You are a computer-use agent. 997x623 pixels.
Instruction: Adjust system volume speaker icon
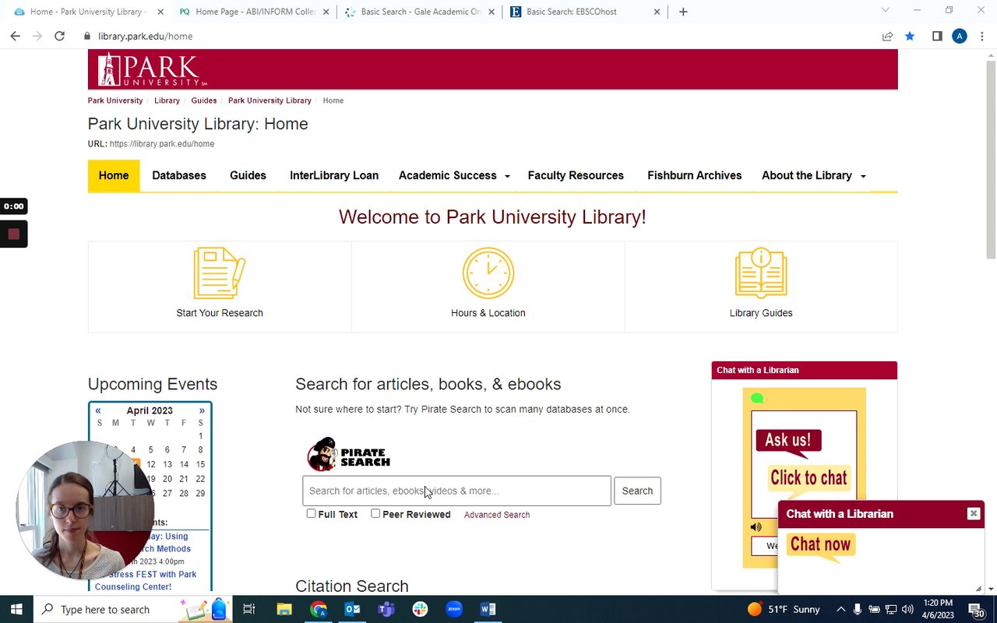907,609
